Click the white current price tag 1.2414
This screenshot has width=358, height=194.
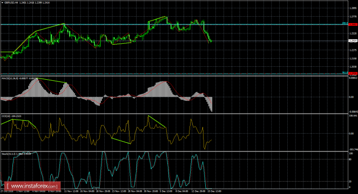(x=353, y=41)
